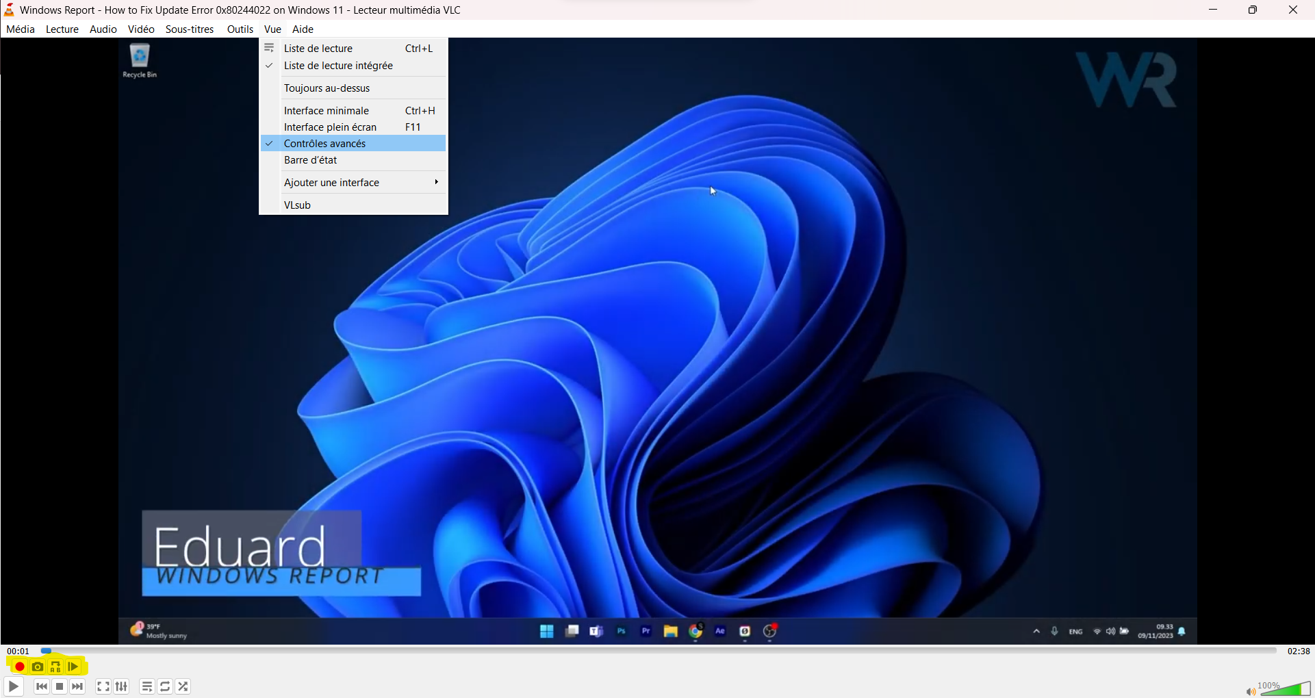The width and height of the screenshot is (1315, 698).
Task: Mute audio via speaker icon
Action: tap(1251, 691)
